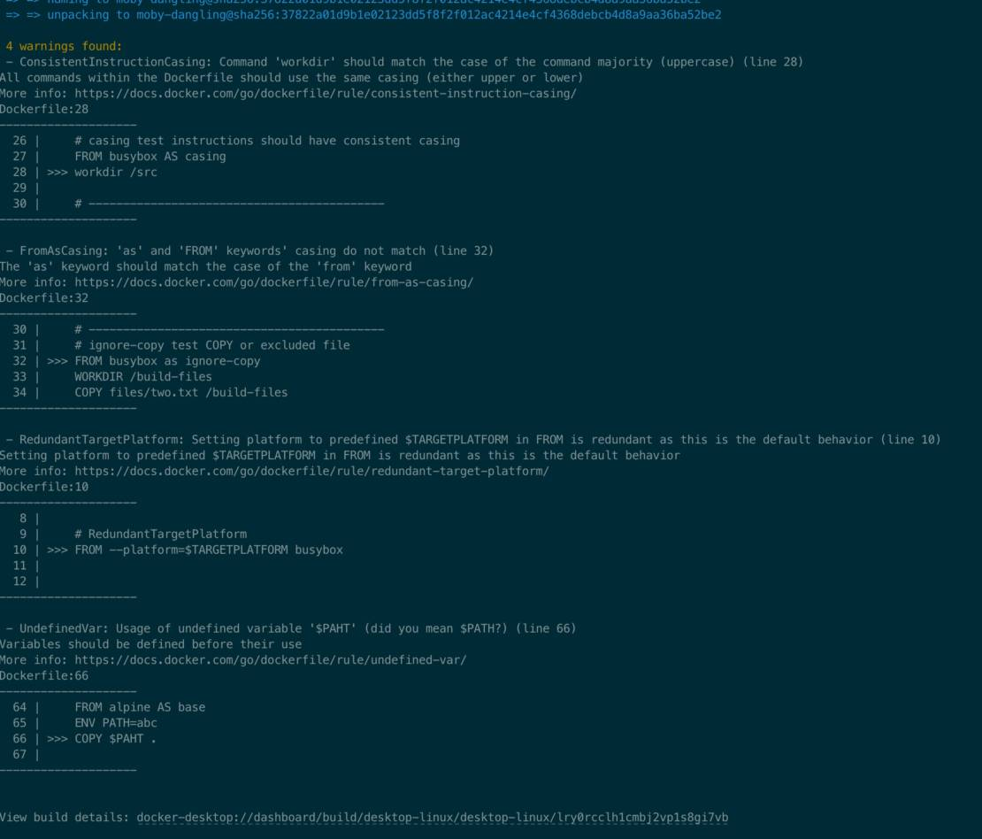
Task: Open the from-as-casing docs URL
Action: click(x=273, y=282)
